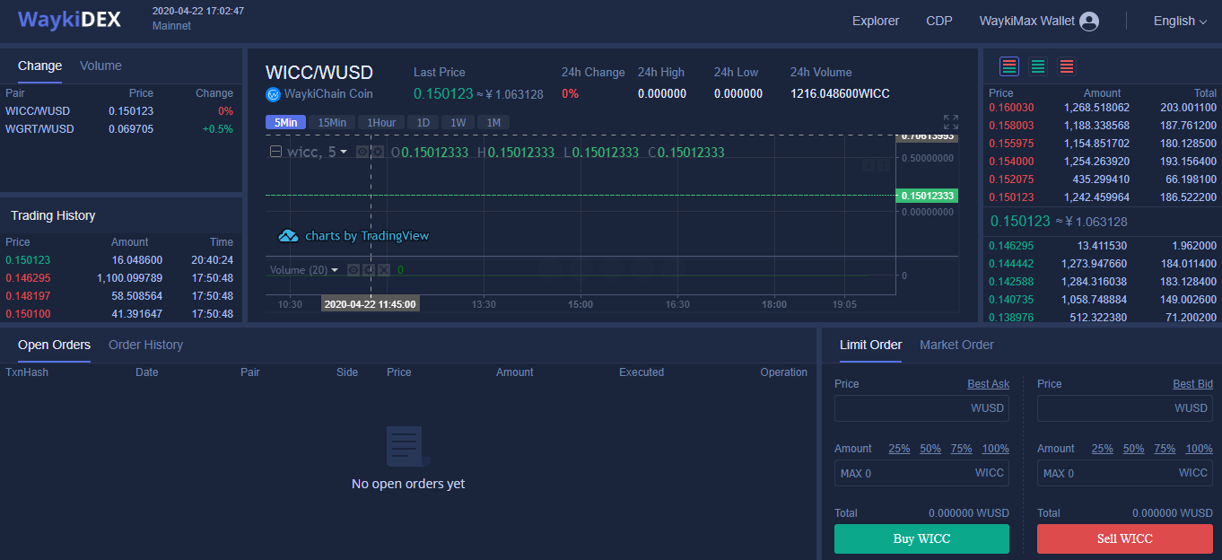Click the Buy WICC button

tap(921, 538)
